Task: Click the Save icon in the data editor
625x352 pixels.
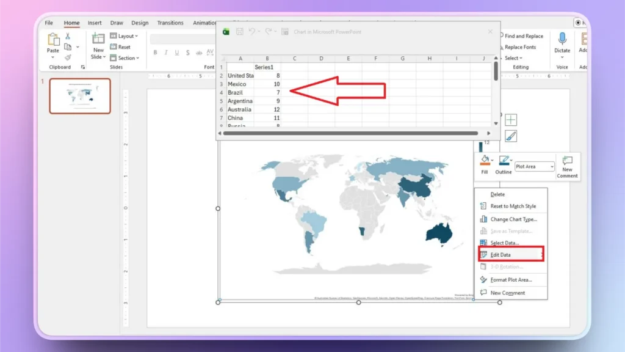Action: tap(239, 32)
